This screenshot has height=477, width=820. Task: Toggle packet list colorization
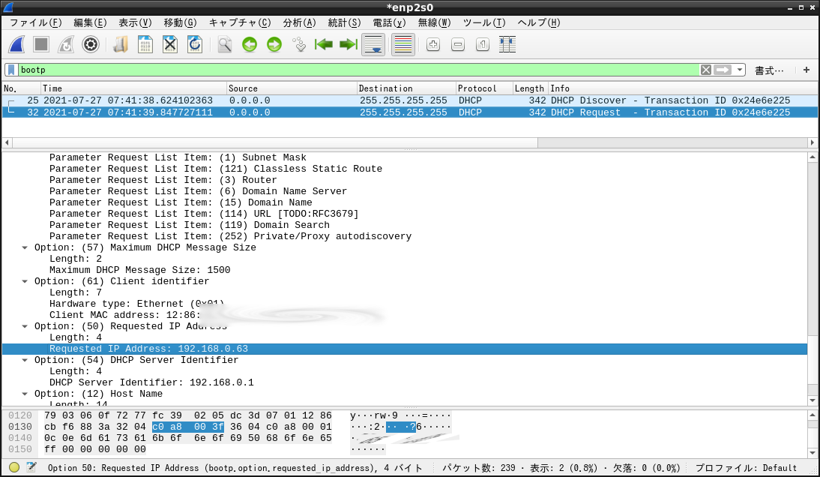pos(403,44)
